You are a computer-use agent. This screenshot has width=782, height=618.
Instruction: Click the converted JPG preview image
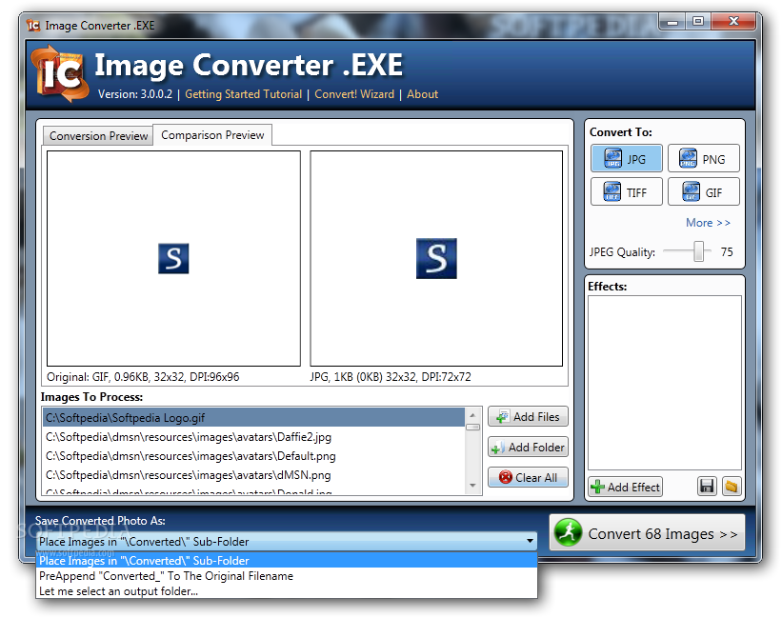coord(436,258)
